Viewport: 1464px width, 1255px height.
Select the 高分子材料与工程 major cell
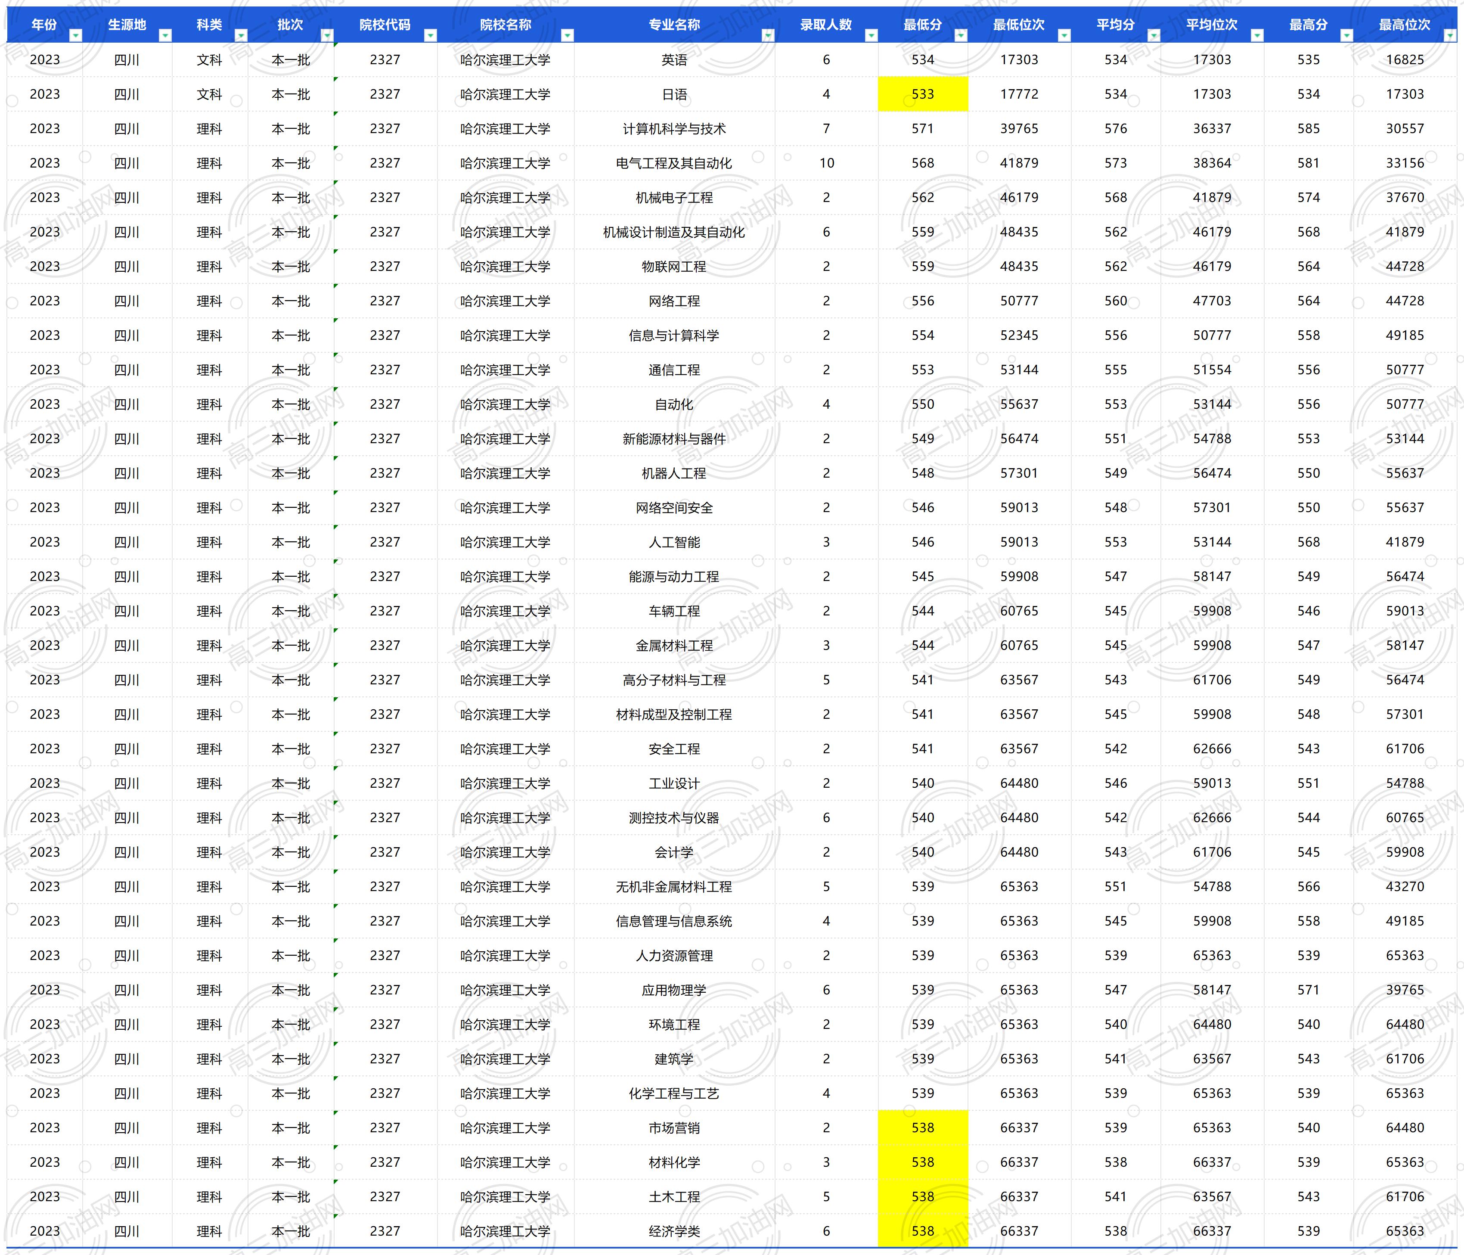click(675, 680)
